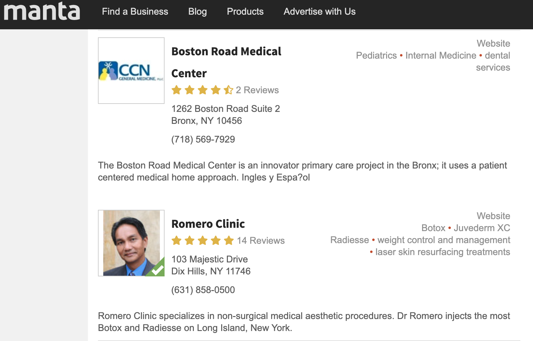The image size is (533, 341).
Task: Go to the Blog page
Action: pyautogui.click(x=198, y=12)
